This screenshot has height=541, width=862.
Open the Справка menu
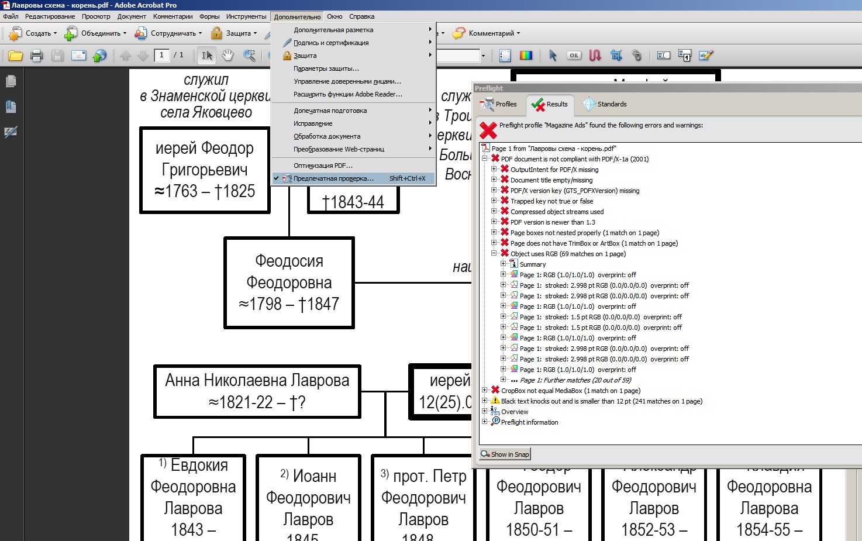(361, 16)
